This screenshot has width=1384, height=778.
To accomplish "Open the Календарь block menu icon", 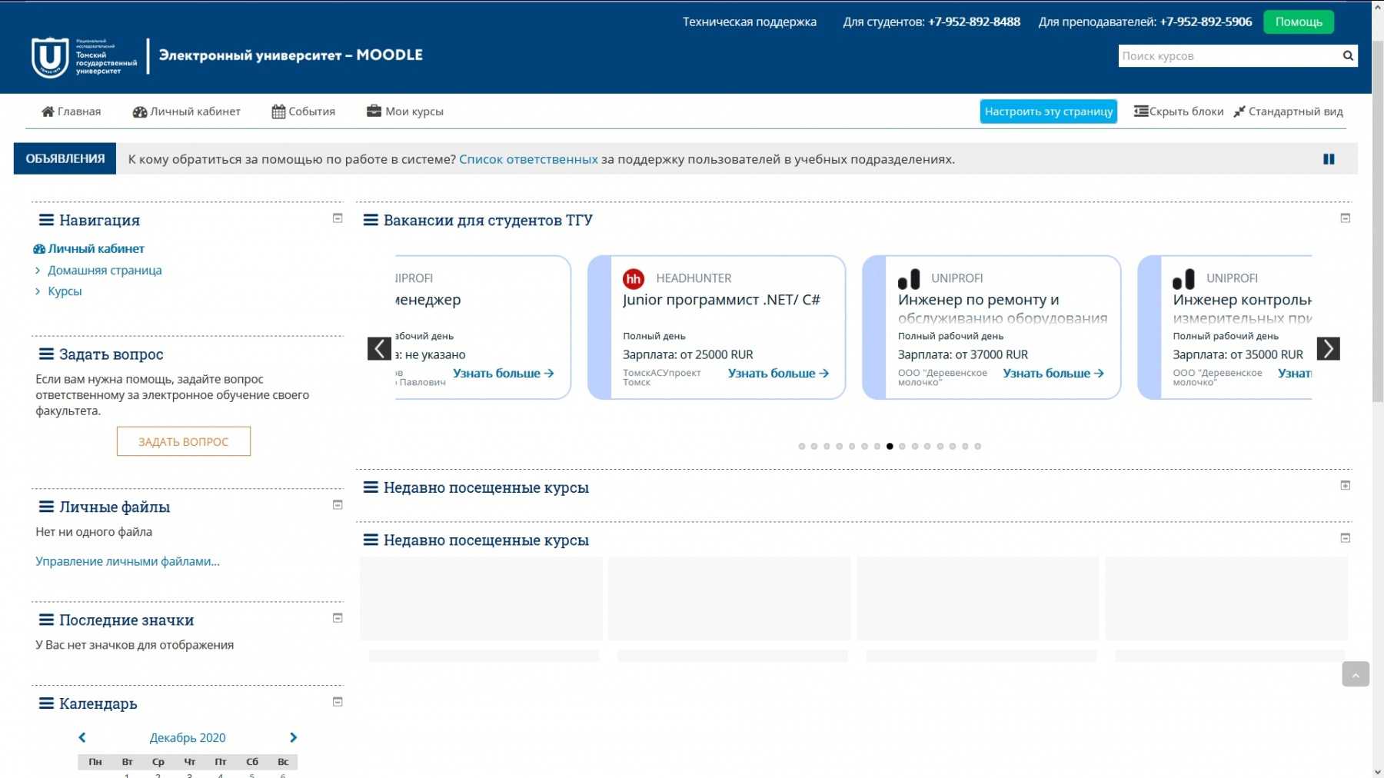I will click(x=46, y=703).
